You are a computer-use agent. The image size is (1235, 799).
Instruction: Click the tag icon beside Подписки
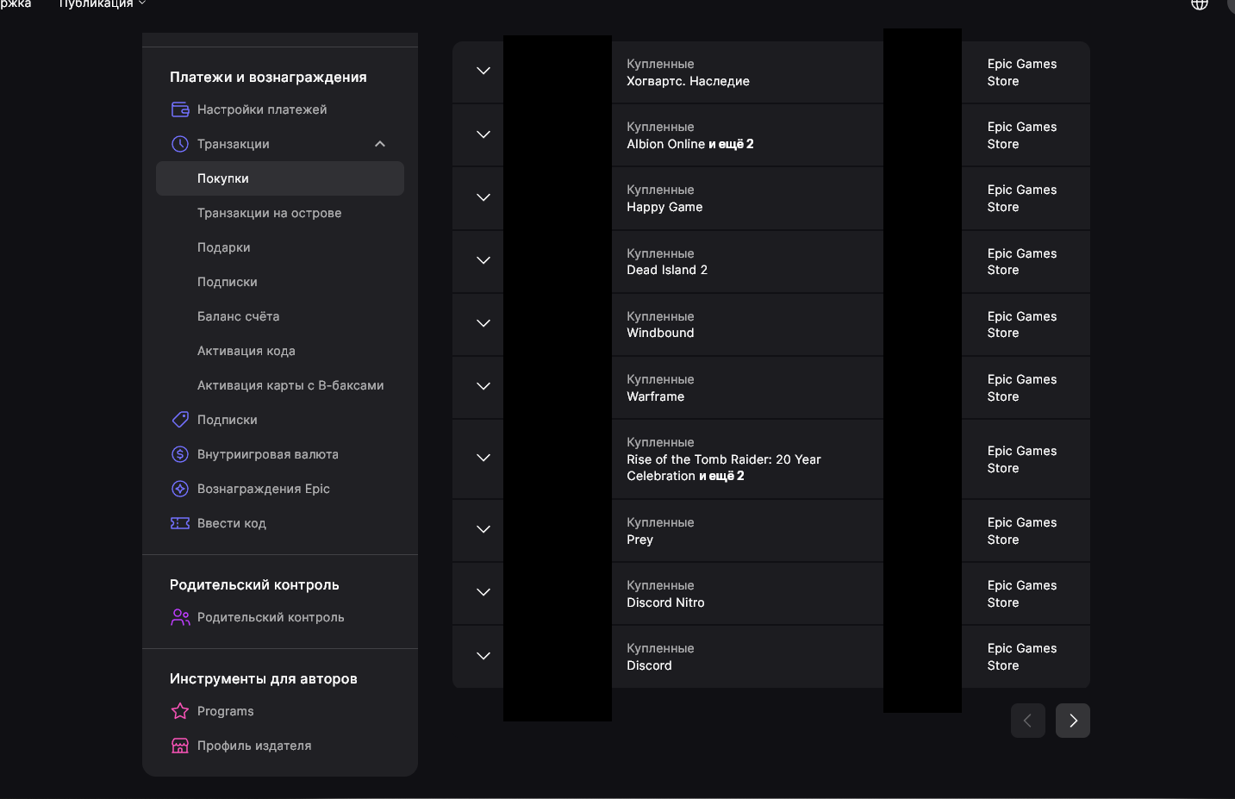point(180,420)
